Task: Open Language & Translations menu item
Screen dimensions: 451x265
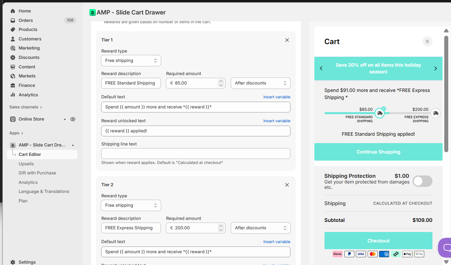Action: (44, 192)
